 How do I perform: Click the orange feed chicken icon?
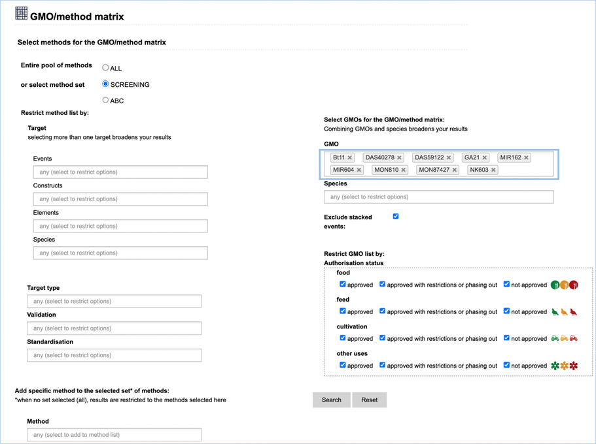click(565, 312)
